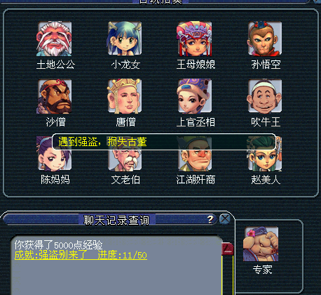
Task: Close the 聊天记录查询 chat log window
Action: [x=225, y=219]
